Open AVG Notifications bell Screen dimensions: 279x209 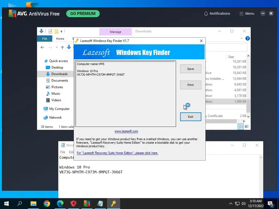click(x=217, y=14)
